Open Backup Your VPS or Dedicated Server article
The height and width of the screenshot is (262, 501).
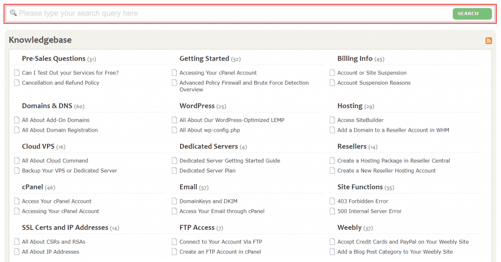coord(69,171)
